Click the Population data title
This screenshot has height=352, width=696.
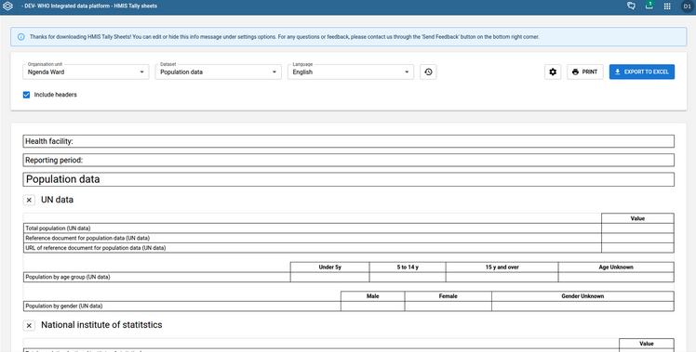click(62, 179)
